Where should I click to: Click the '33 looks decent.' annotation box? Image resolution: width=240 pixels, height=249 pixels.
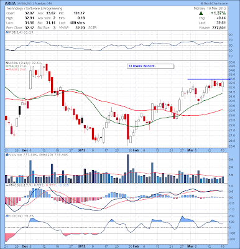coord(150,66)
